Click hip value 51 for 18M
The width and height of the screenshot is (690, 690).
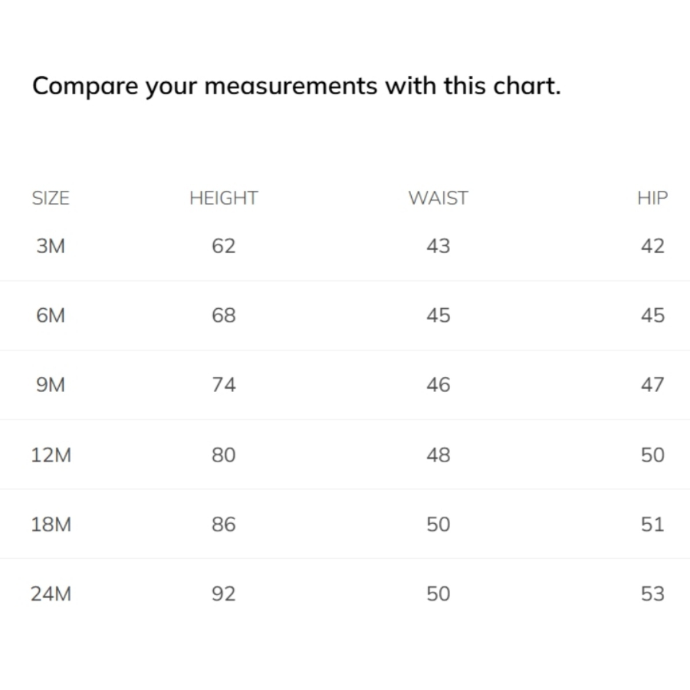(653, 524)
